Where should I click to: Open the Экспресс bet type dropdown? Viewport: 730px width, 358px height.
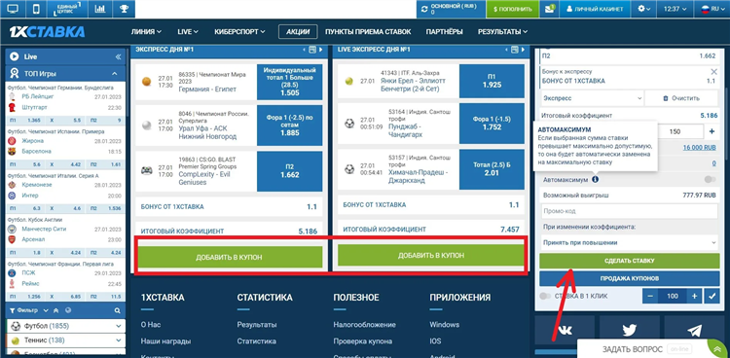click(x=592, y=98)
